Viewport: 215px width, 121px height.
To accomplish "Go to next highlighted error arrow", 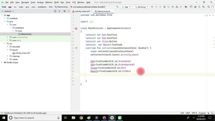I will (x=213, y=15).
